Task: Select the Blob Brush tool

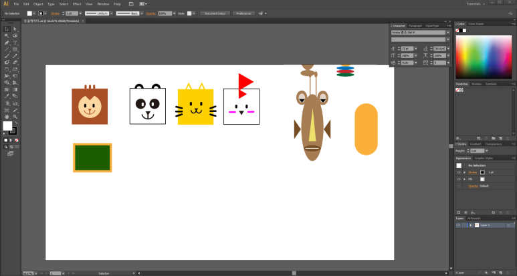Action: point(7,63)
